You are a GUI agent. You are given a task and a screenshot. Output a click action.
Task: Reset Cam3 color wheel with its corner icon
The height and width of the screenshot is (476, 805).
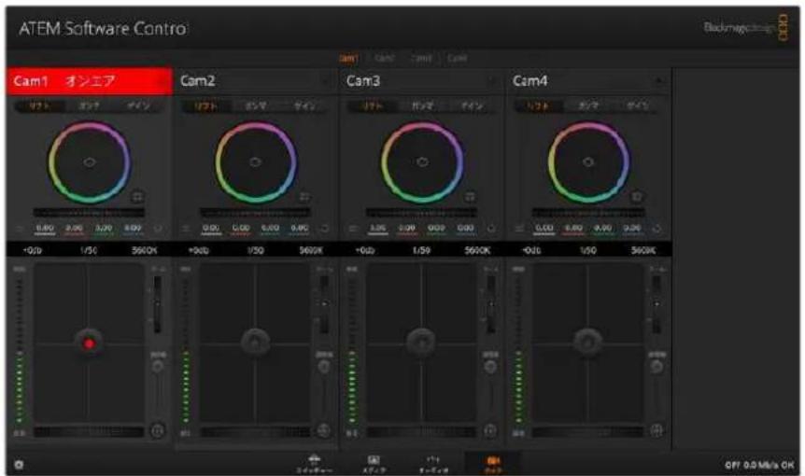471,197
